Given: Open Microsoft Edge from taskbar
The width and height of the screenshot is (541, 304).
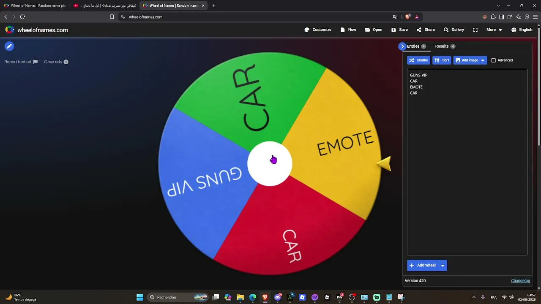Looking at the screenshot, I should pyautogui.click(x=253, y=297).
